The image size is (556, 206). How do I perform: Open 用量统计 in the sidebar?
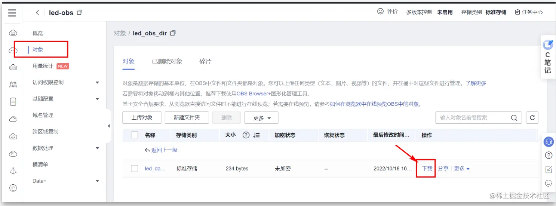click(x=43, y=66)
